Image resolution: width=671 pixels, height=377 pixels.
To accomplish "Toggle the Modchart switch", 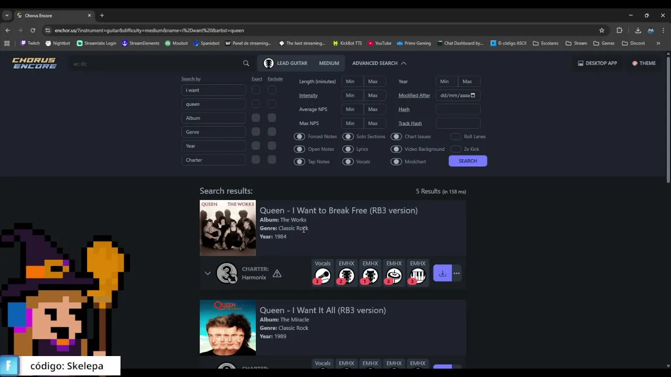I will 396,162.
